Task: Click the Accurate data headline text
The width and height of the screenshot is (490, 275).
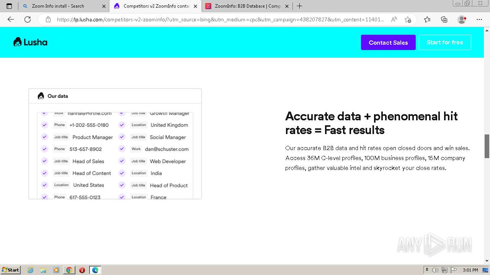Action: (x=371, y=123)
